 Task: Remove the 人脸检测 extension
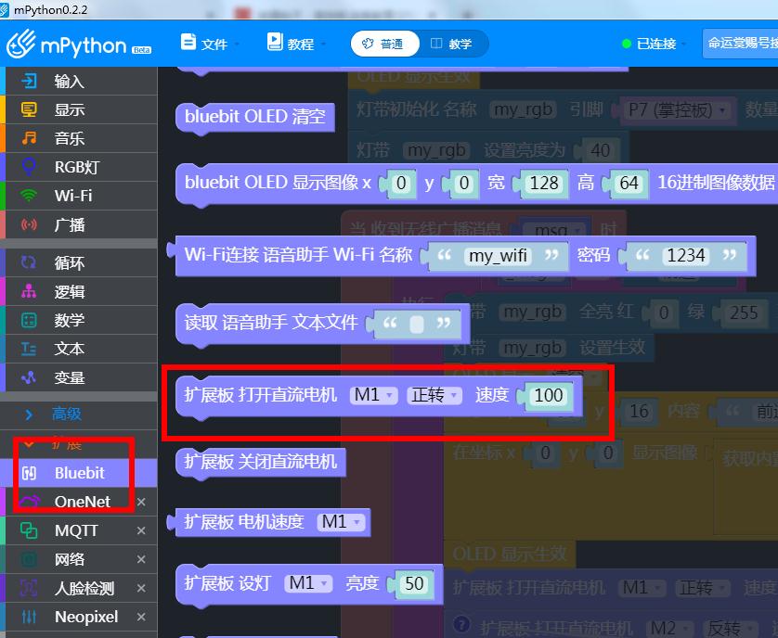tap(141, 588)
